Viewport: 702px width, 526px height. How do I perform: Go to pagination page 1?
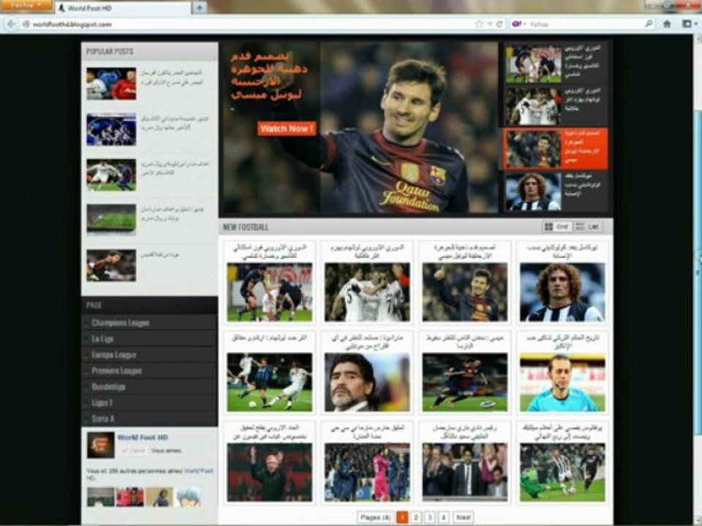pos(402,517)
